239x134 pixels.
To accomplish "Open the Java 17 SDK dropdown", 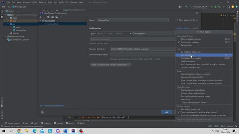I will (111, 33).
